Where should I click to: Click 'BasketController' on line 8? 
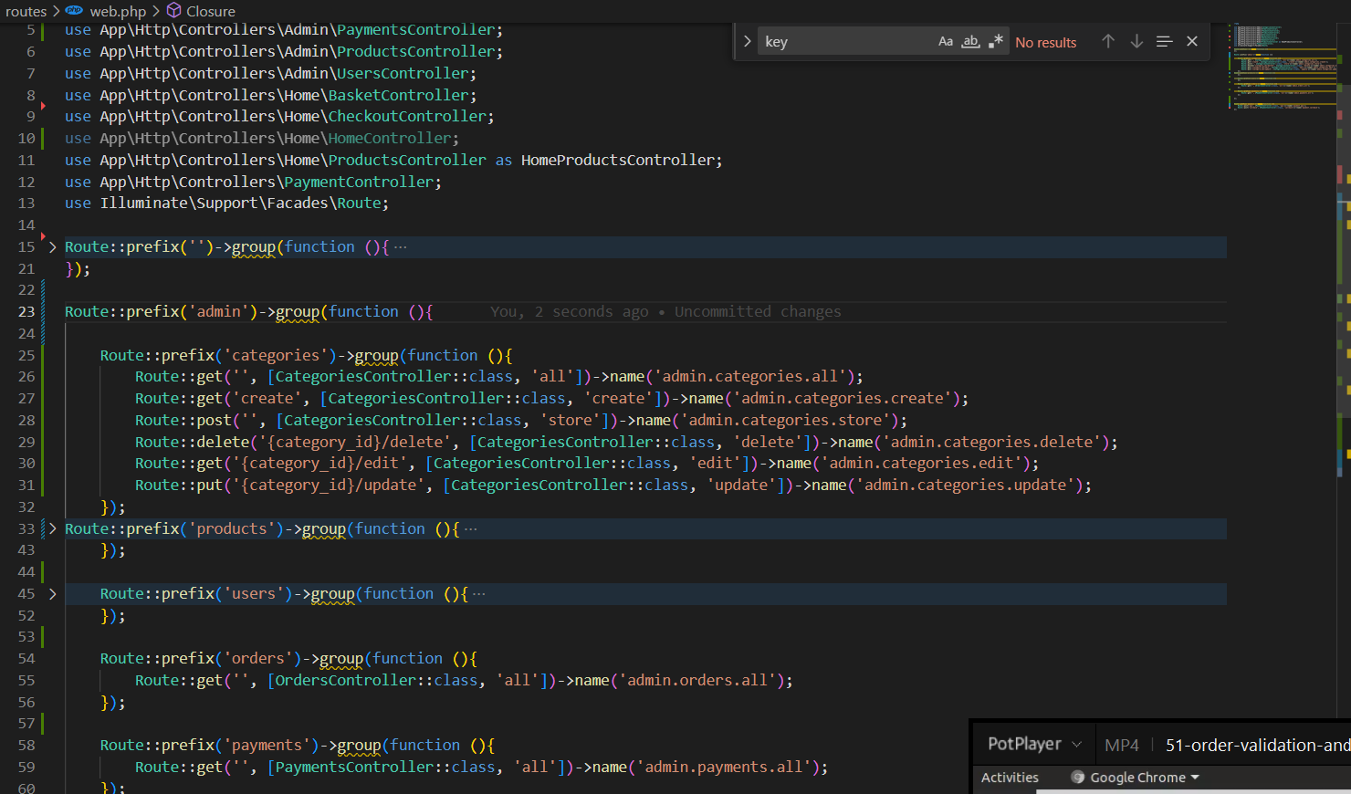(399, 95)
